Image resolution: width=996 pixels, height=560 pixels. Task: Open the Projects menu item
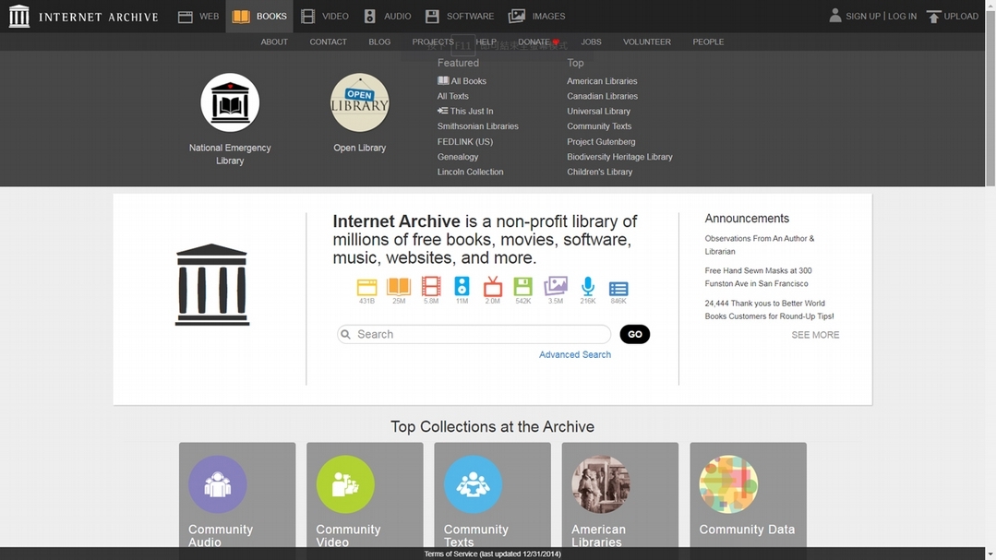click(x=433, y=42)
